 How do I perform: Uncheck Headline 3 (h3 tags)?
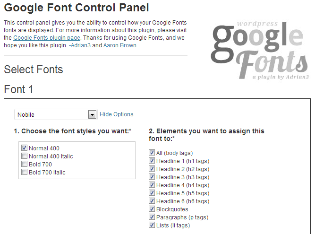click(x=152, y=177)
